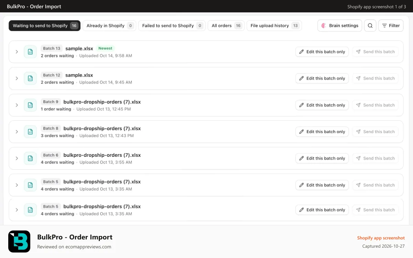
Task: Expand the Batch 9 row chevron
Action: (17, 105)
